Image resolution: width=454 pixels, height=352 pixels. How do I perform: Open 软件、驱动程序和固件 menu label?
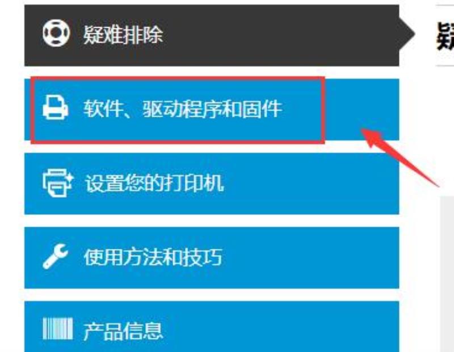[x=183, y=109]
